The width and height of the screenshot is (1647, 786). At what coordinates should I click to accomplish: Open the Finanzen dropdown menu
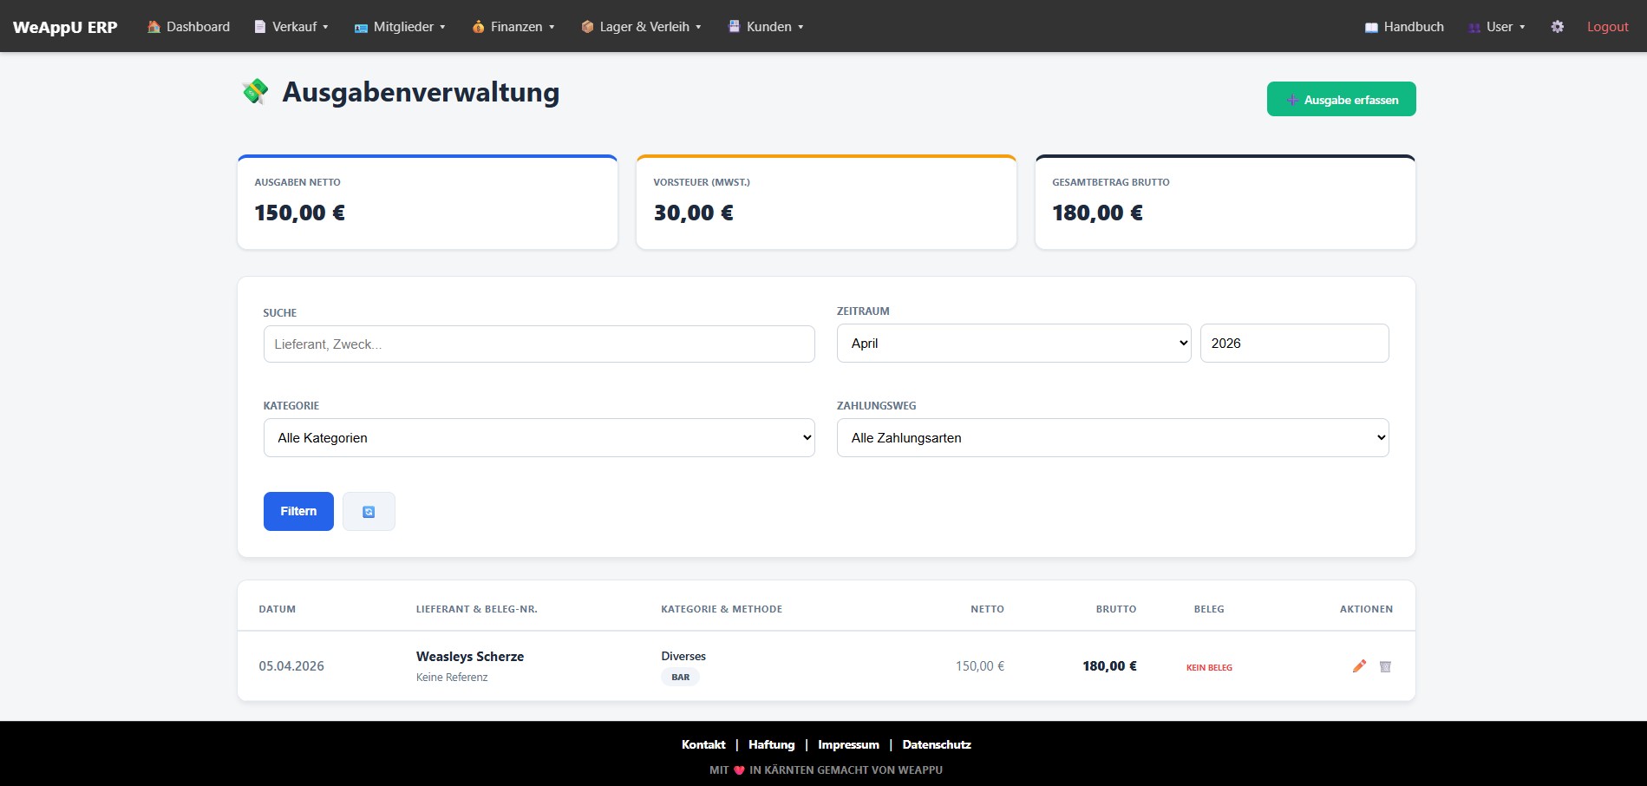tap(513, 27)
